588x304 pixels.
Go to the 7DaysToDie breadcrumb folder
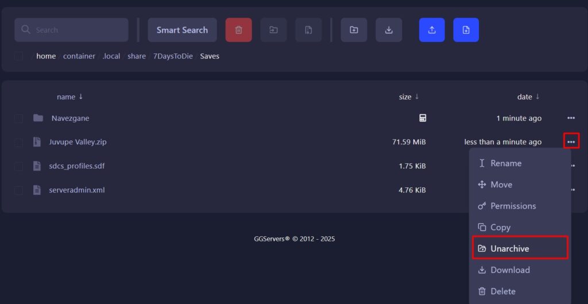pos(172,56)
